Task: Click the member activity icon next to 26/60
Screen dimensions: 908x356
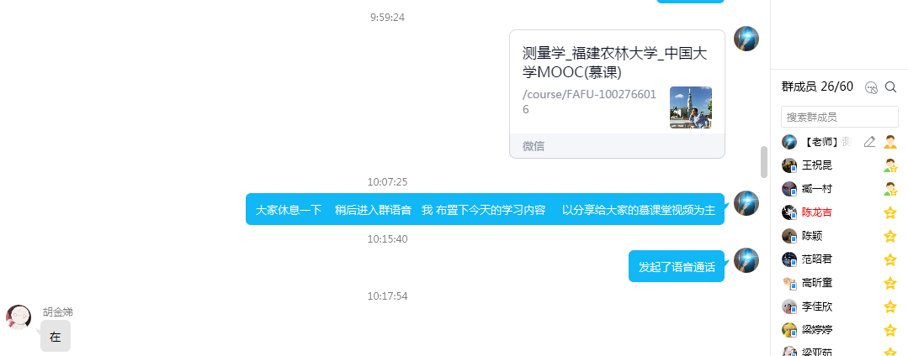Action: [x=871, y=87]
